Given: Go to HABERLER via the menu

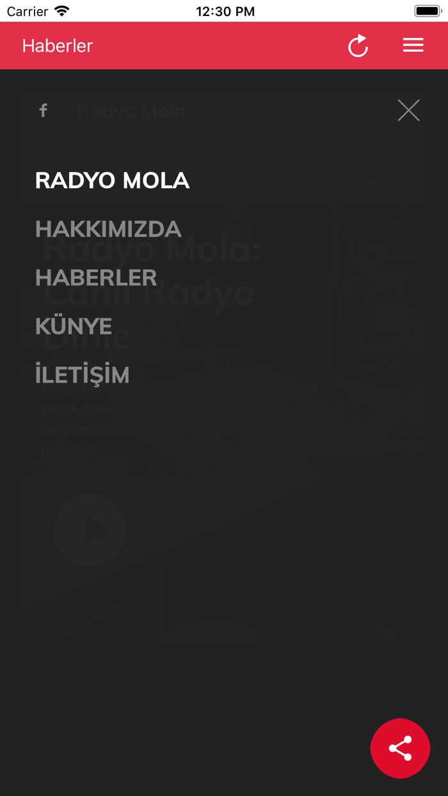Looking at the screenshot, I should click(95, 278).
